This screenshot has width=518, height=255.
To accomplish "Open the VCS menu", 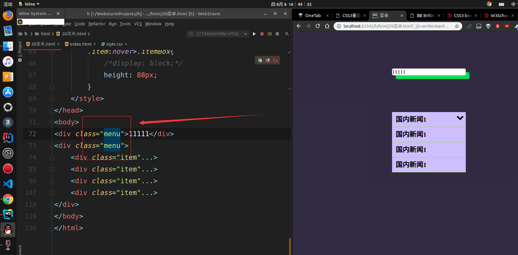I will 138,24.
